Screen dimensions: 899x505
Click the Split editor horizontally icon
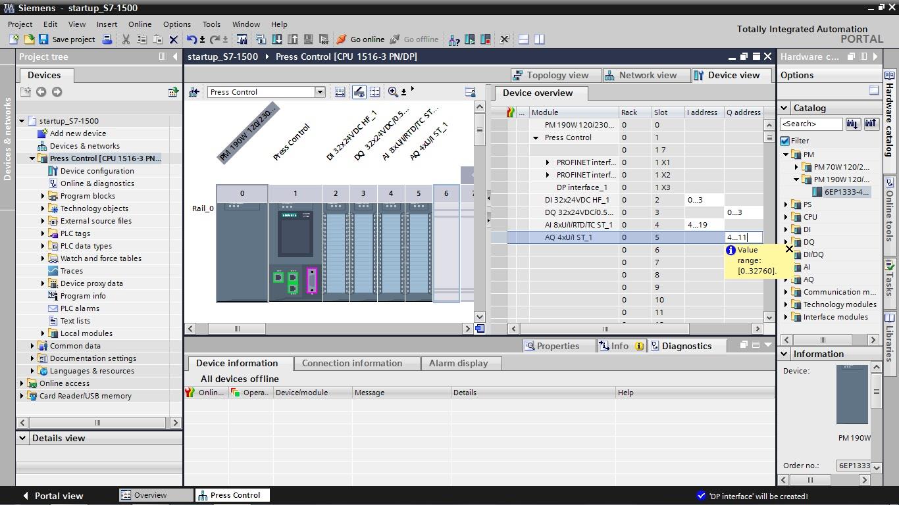point(524,39)
